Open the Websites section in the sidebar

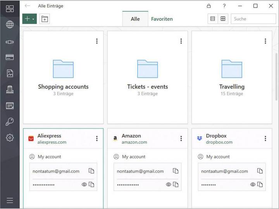click(x=10, y=24)
